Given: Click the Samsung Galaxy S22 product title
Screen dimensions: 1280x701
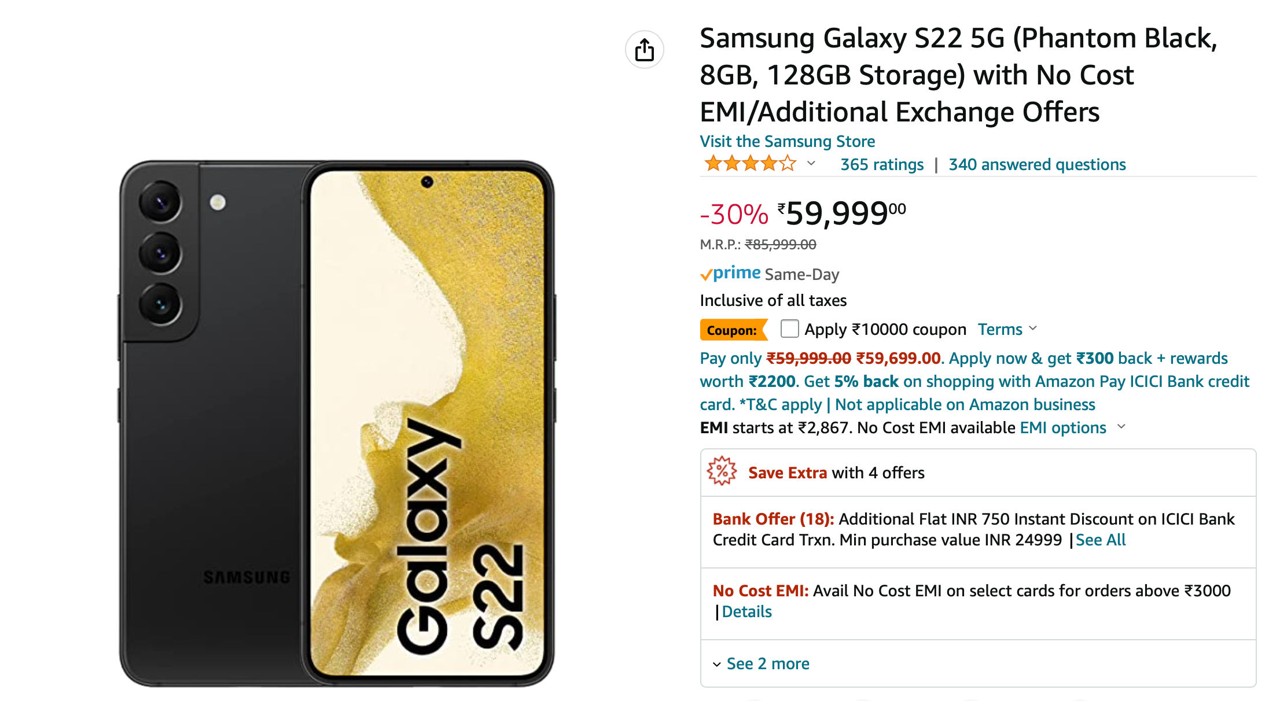Looking at the screenshot, I should 958,75.
